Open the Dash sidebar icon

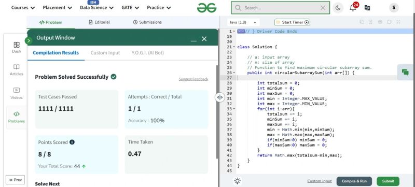pos(17,47)
